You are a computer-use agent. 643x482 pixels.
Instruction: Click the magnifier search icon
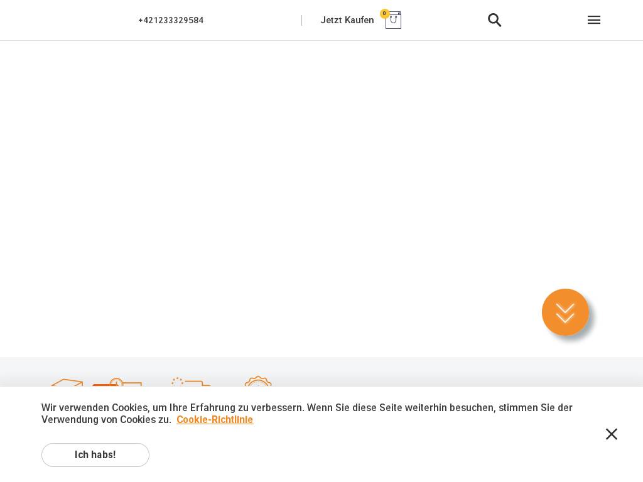point(495,20)
